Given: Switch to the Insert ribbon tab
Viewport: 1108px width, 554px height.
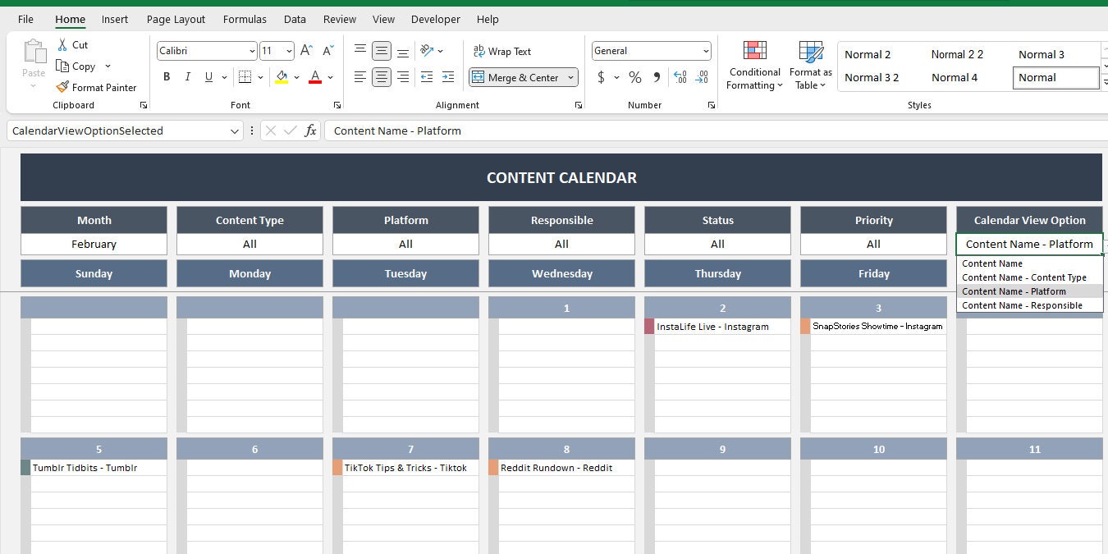Looking at the screenshot, I should (x=114, y=19).
